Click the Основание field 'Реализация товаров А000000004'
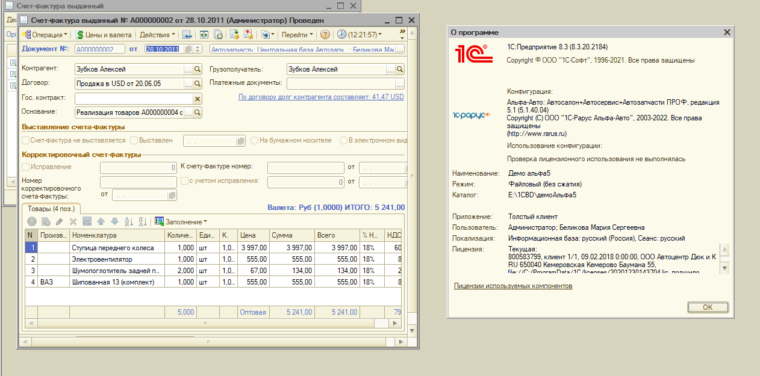Screen dimensions: 760x376 [x=129, y=112]
